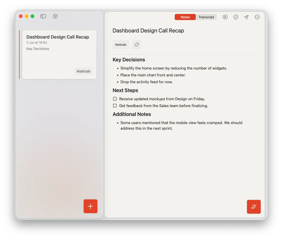
Task: Click 'Some users mentioned' bullet text
Action: [181, 125]
